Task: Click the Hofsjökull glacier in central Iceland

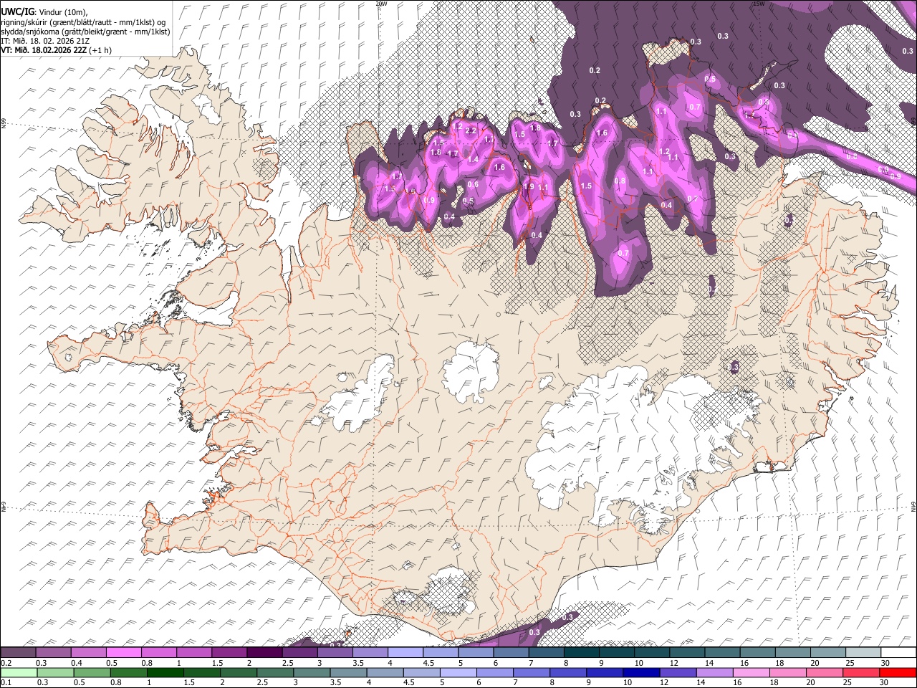Action: click(471, 372)
